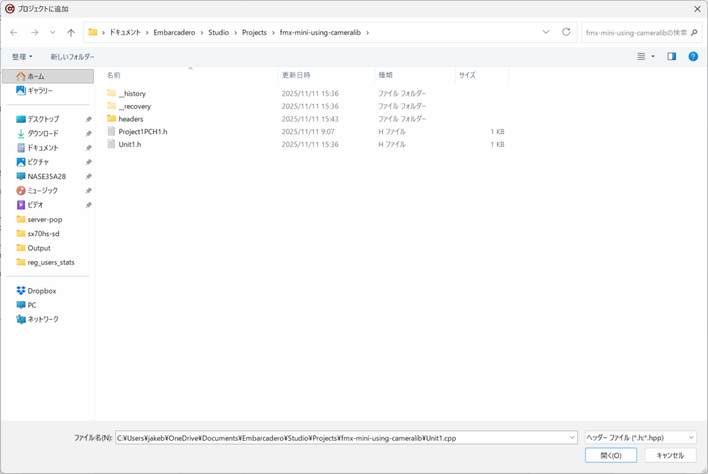The width and height of the screenshot is (708, 474).
Task: Select Projects in the breadcrumb path
Action: 254,32
